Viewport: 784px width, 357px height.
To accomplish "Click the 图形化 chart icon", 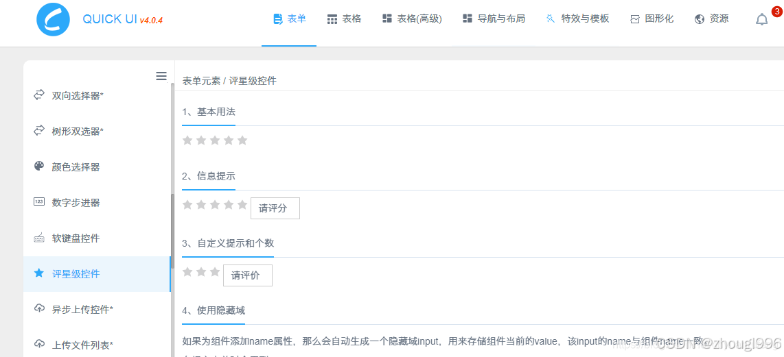I will pos(635,19).
